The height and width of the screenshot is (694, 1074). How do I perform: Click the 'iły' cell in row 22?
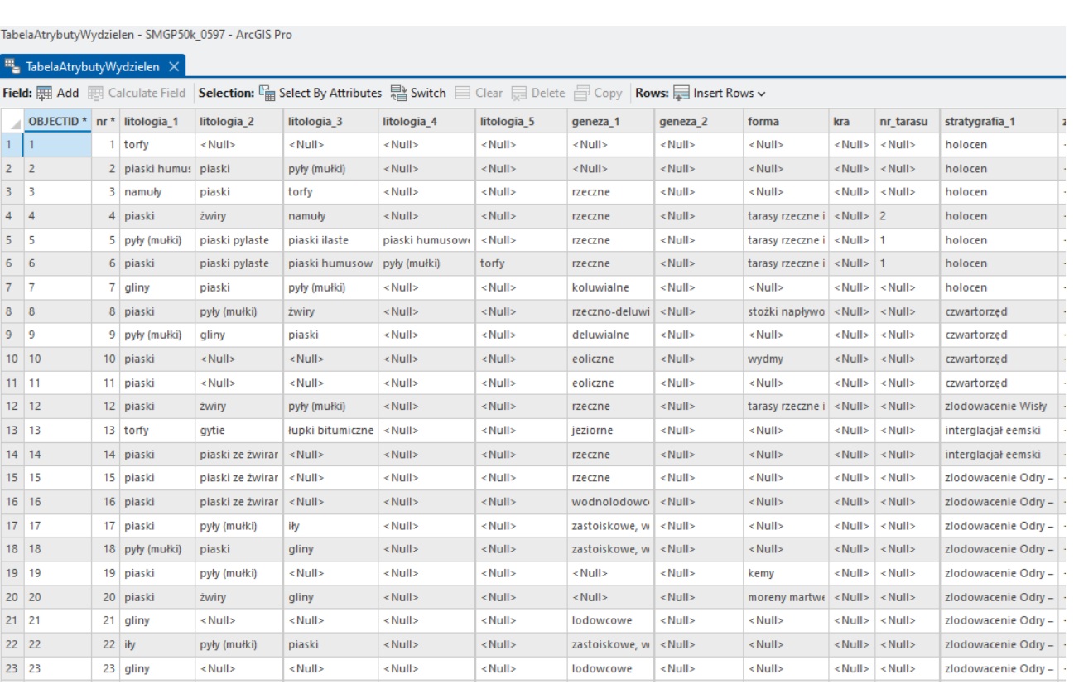[x=157, y=644]
